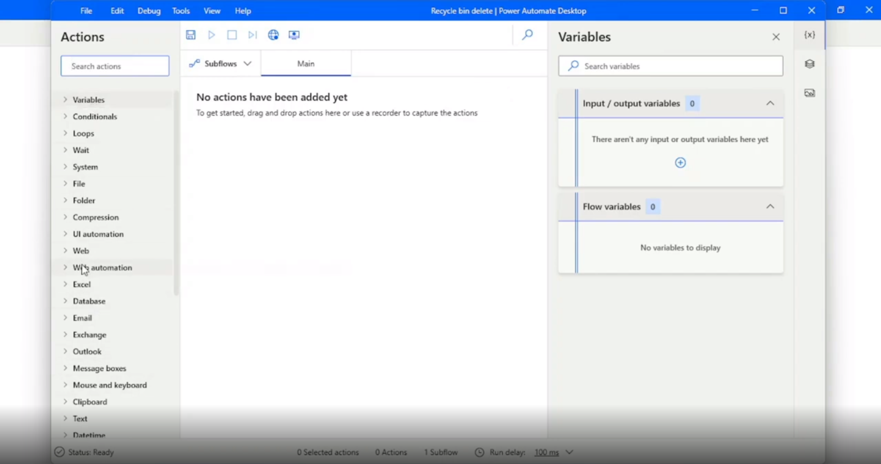Open the UI elements layers icon
The image size is (881, 464).
[810, 64]
